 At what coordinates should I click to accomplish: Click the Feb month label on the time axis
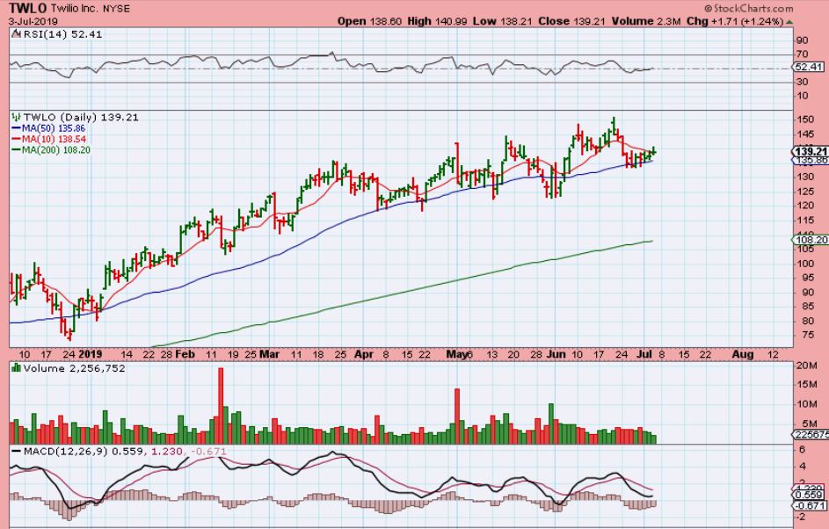pyautogui.click(x=185, y=354)
